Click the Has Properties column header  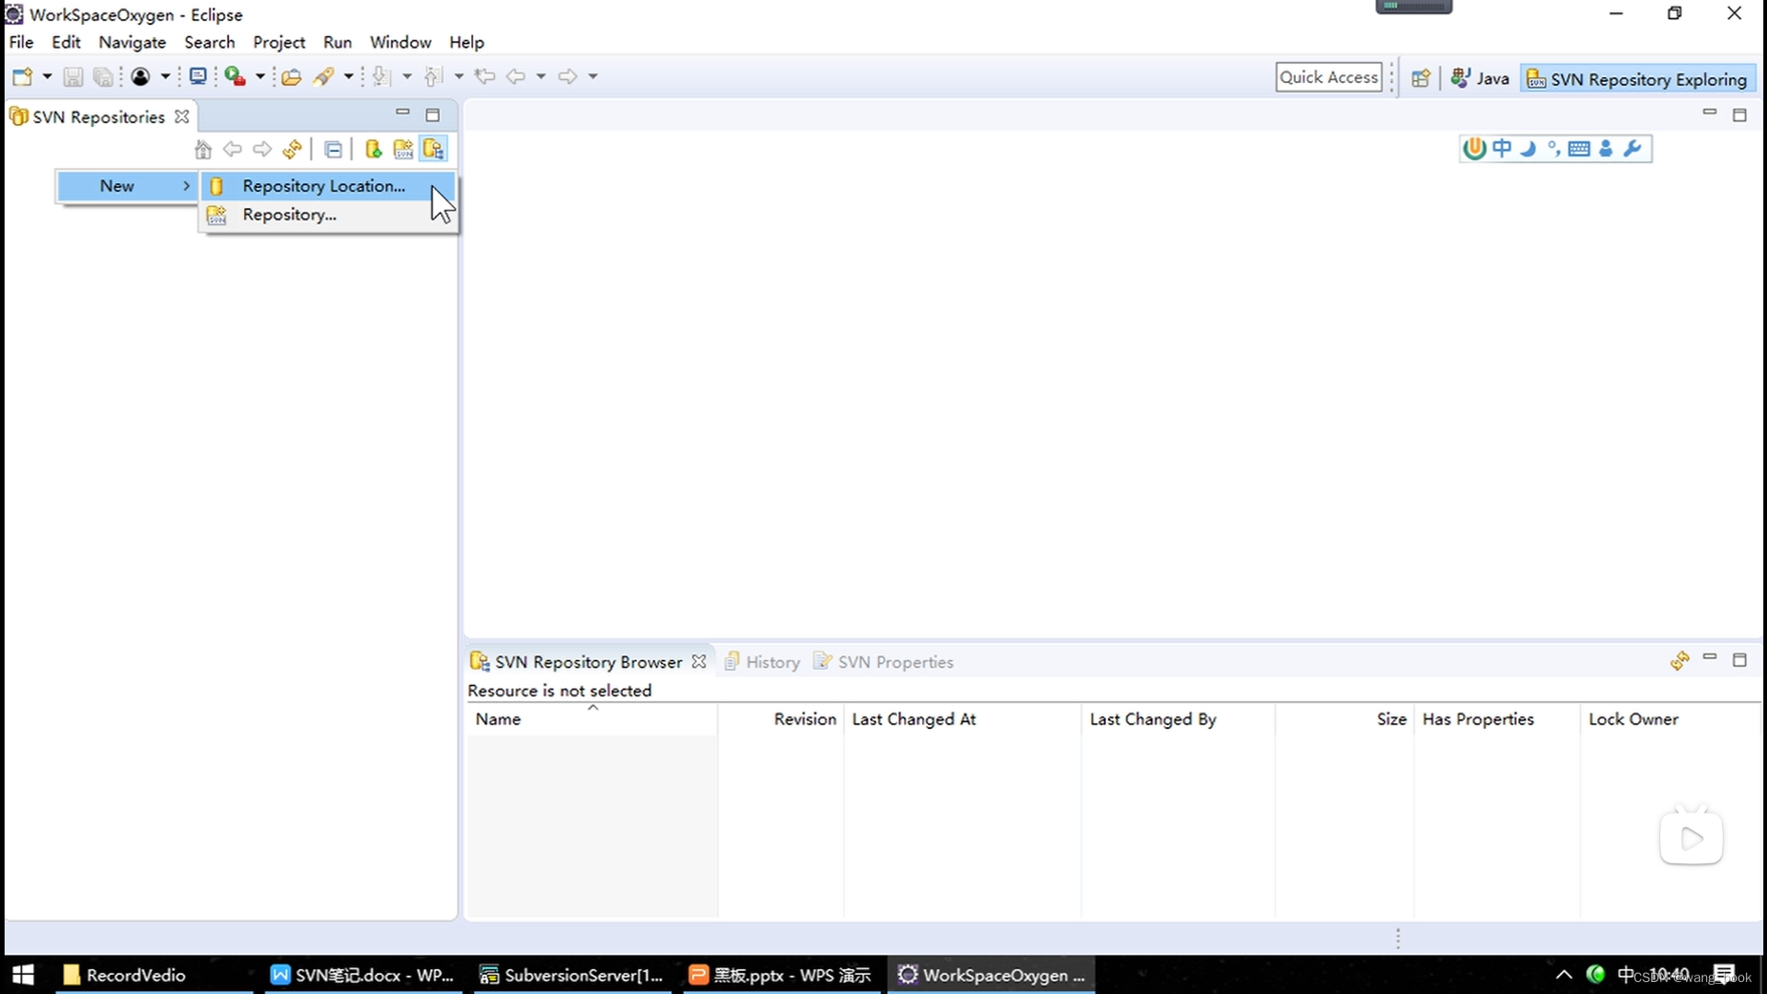tap(1496, 719)
